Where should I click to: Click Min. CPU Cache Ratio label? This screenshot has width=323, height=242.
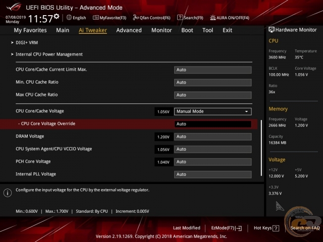[x=37, y=82]
